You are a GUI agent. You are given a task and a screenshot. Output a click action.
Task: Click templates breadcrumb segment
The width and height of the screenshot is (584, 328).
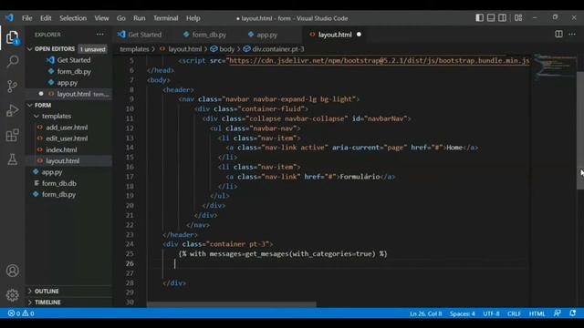pos(134,49)
